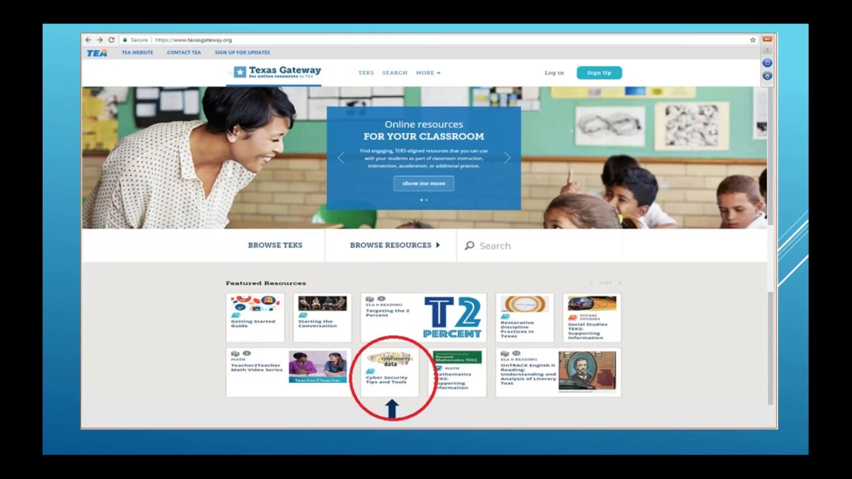This screenshot has height=479, width=852.
Task: Click SIGN UP FOR UPDATES link
Action: [x=242, y=53]
